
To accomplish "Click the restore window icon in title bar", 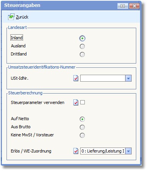I will pos(122,6).
